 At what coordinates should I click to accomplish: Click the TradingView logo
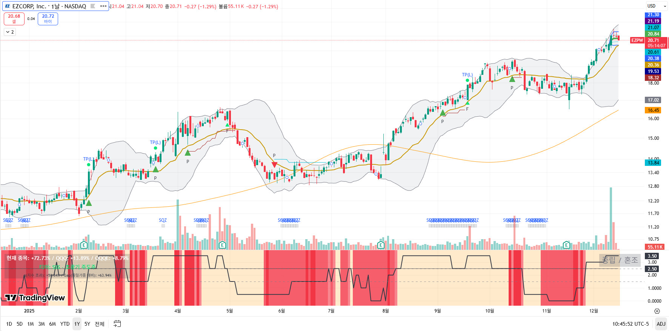[x=35, y=298]
